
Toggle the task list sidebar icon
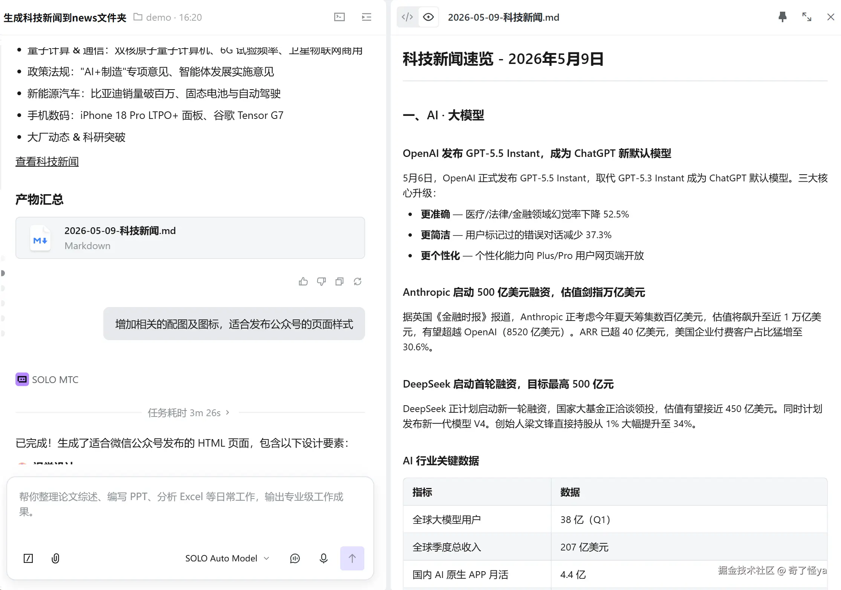click(367, 17)
